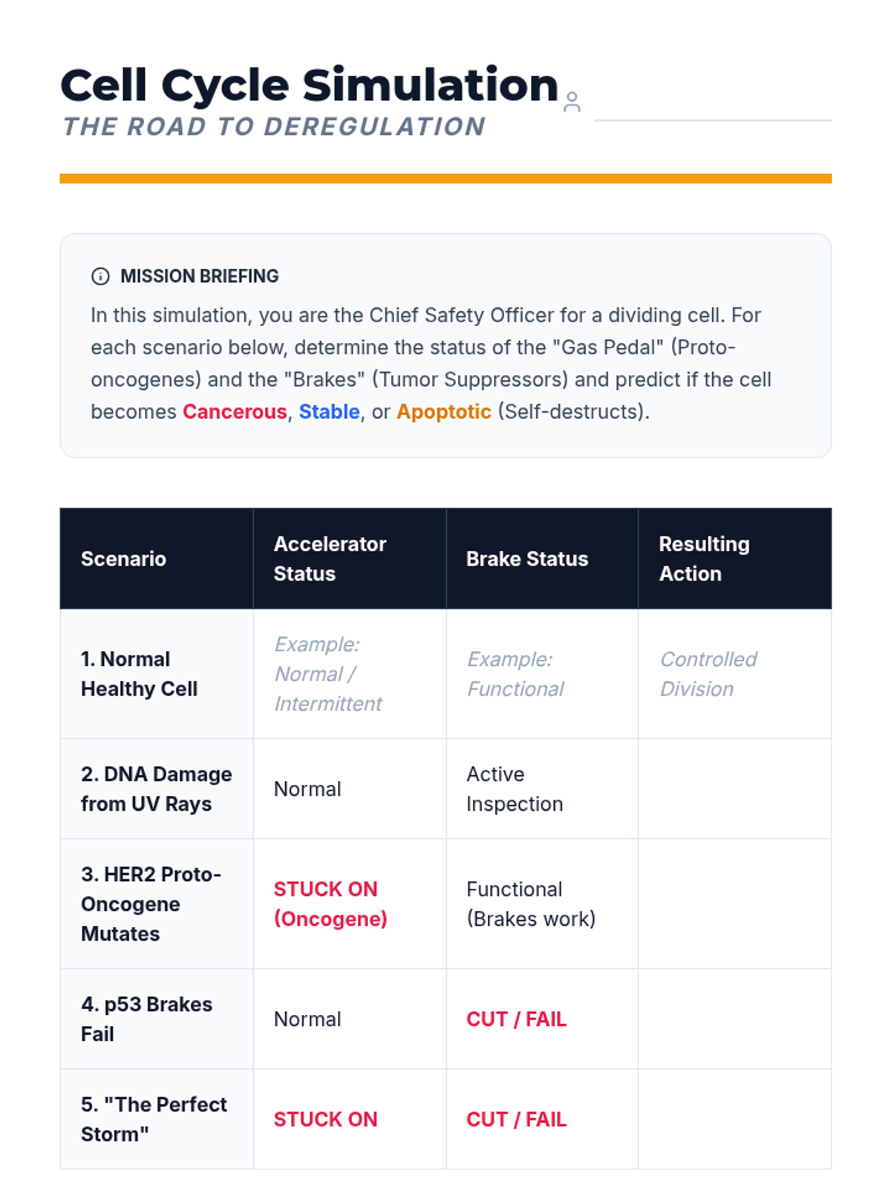Click the empty Resulting Action cell for DNA Damage

[x=734, y=789]
